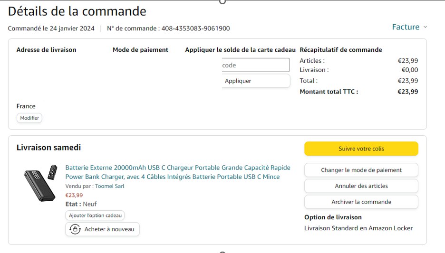Focus the gift card code field
445x253 pixels.
coord(256,65)
